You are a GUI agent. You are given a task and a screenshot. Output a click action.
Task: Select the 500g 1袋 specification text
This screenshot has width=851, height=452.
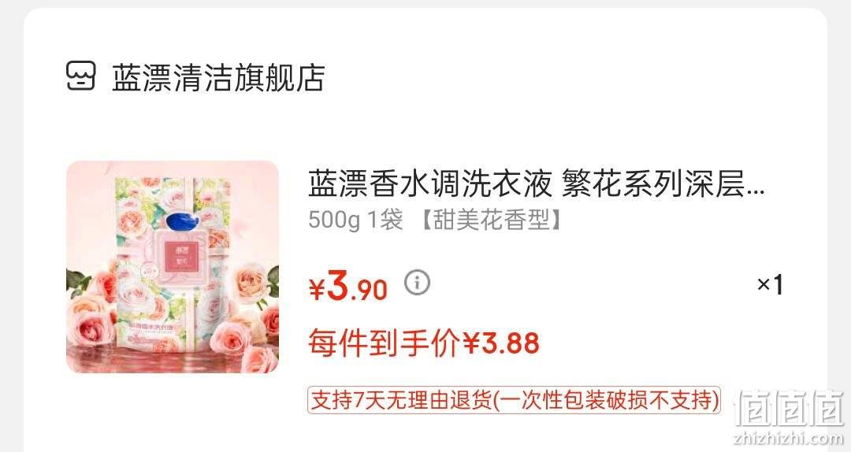355,220
